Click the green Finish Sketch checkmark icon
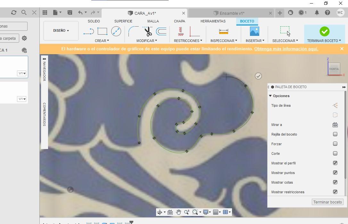 [x=325, y=31]
